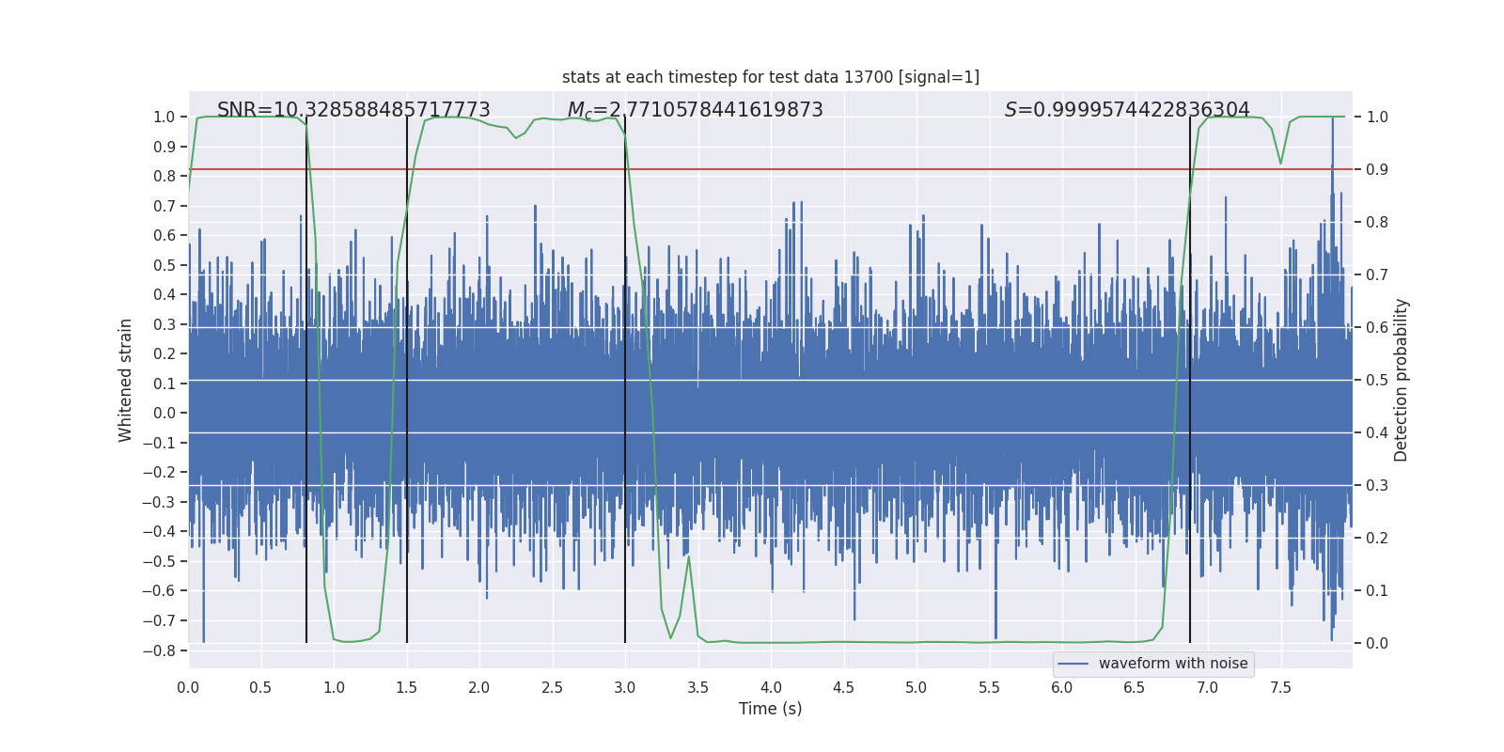1504x752 pixels.
Task: Click the 0.3 tick on the Detection probability axis
Action: pyautogui.click(x=1377, y=485)
